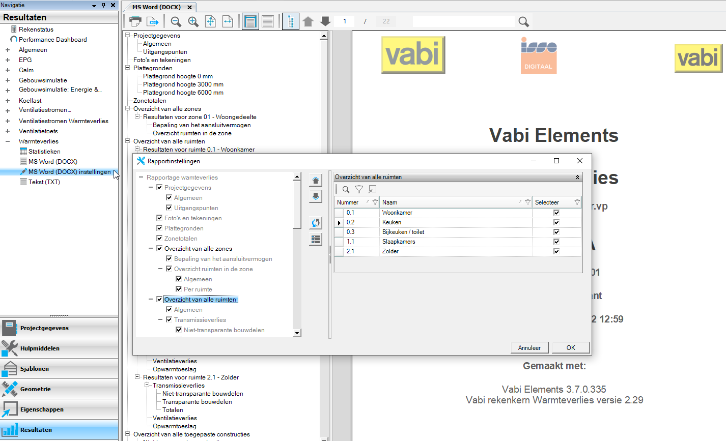Switch to the MS Word (DOCX) tab
The width and height of the screenshot is (726, 441).
[x=156, y=7]
